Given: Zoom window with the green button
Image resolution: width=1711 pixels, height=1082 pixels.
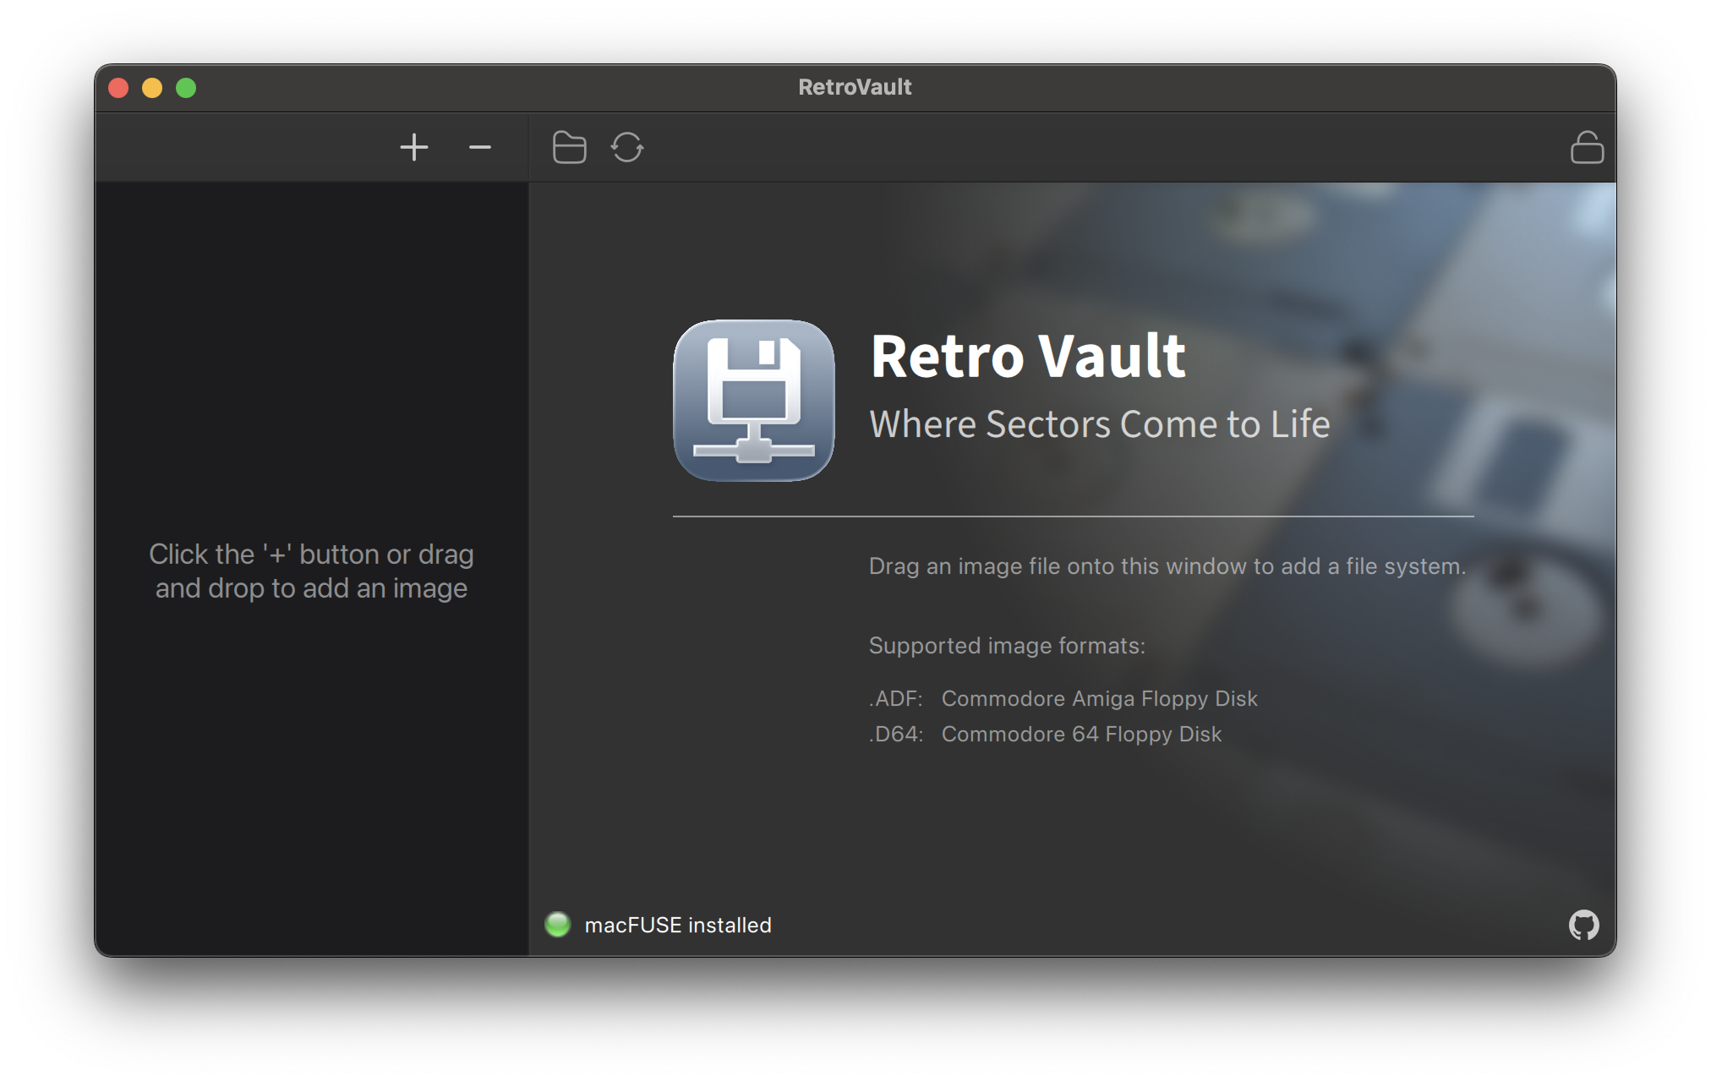Looking at the screenshot, I should pyautogui.click(x=186, y=88).
